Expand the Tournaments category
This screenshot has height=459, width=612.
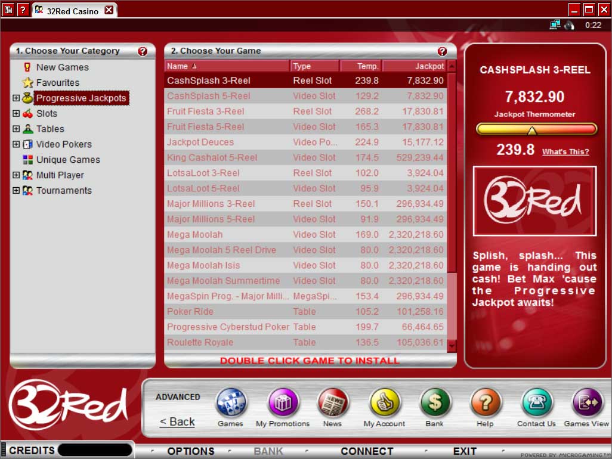(16, 190)
